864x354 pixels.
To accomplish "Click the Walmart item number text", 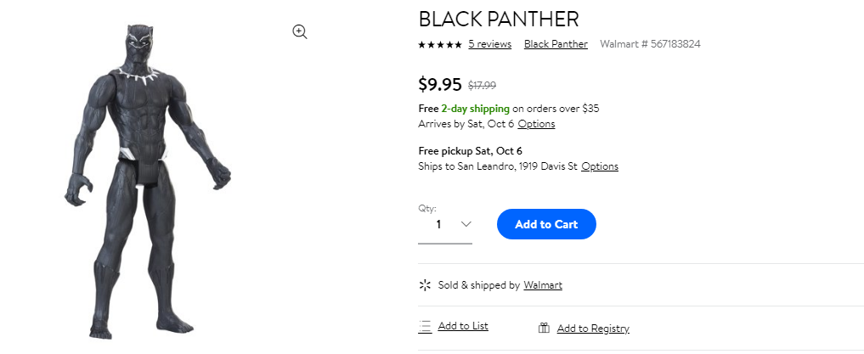I will tap(650, 44).
